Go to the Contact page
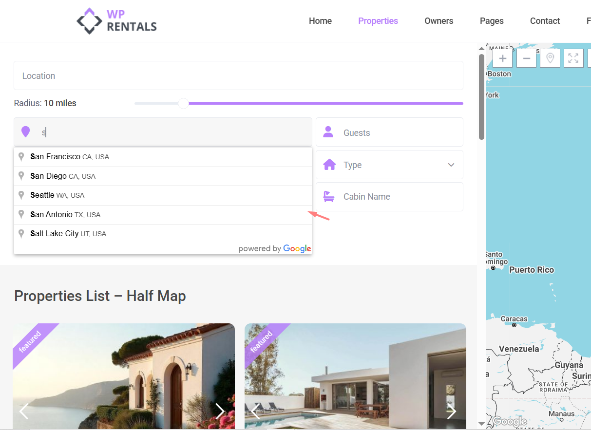This screenshot has height=430, width=591. tap(545, 21)
